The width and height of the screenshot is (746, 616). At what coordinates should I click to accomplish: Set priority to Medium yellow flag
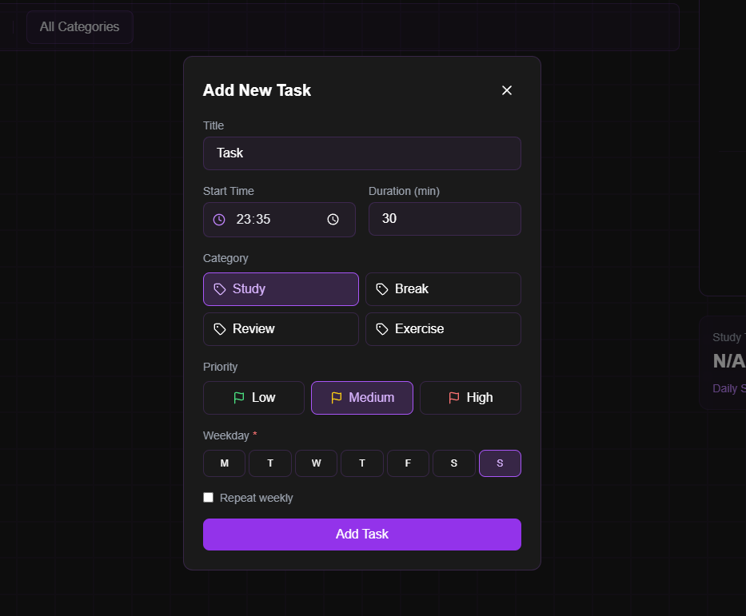[x=362, y=398]
